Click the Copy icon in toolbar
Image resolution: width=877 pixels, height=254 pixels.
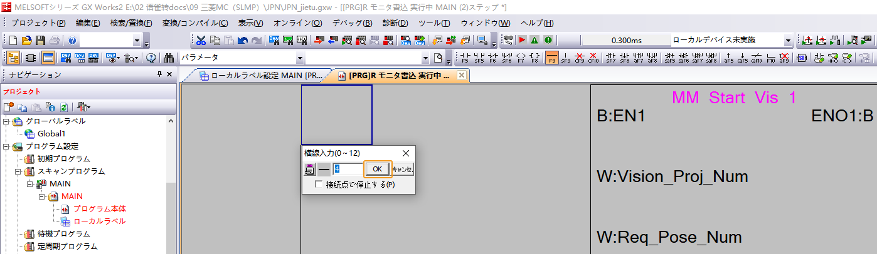215,41
